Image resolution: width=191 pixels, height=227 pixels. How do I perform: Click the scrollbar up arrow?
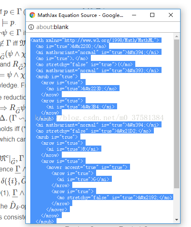(176, 36)
